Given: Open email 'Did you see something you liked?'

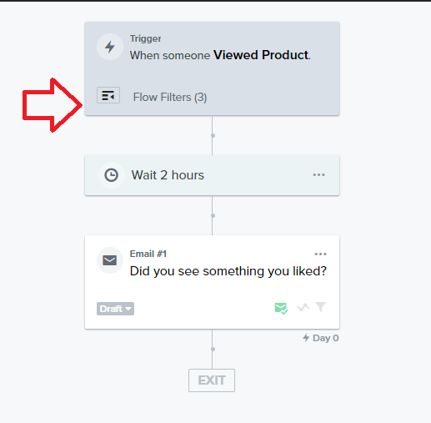Looking at the screenshot, I should click(x=228, y=271).
